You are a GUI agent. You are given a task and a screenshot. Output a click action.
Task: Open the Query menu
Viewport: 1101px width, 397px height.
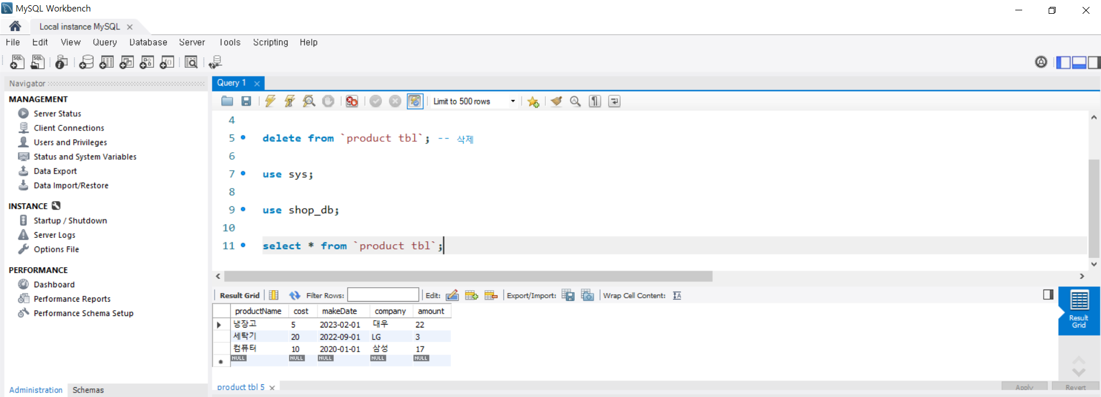click(x=105, y=42)
